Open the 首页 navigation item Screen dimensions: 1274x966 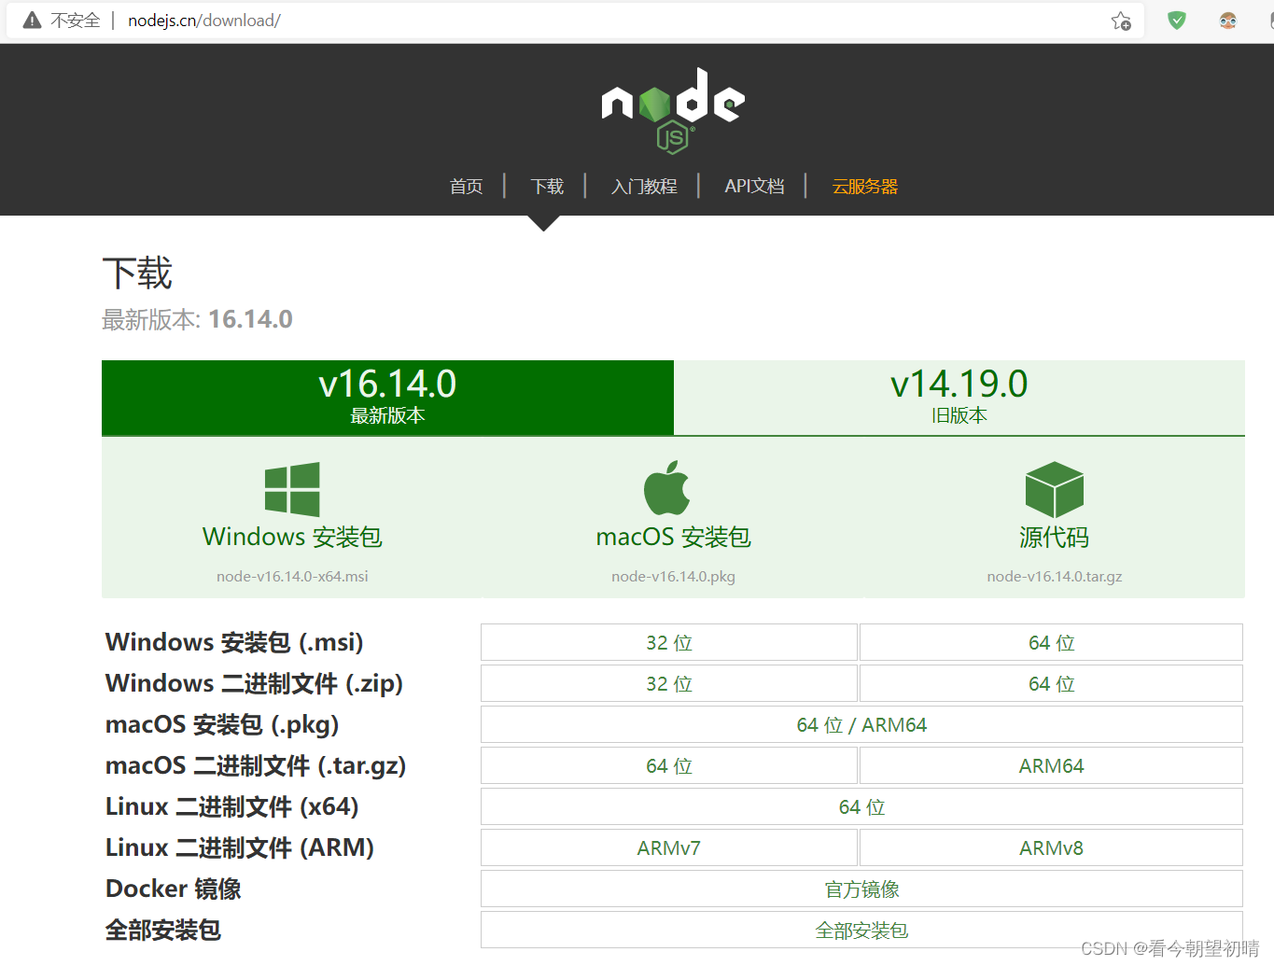[x=467, y=187]
